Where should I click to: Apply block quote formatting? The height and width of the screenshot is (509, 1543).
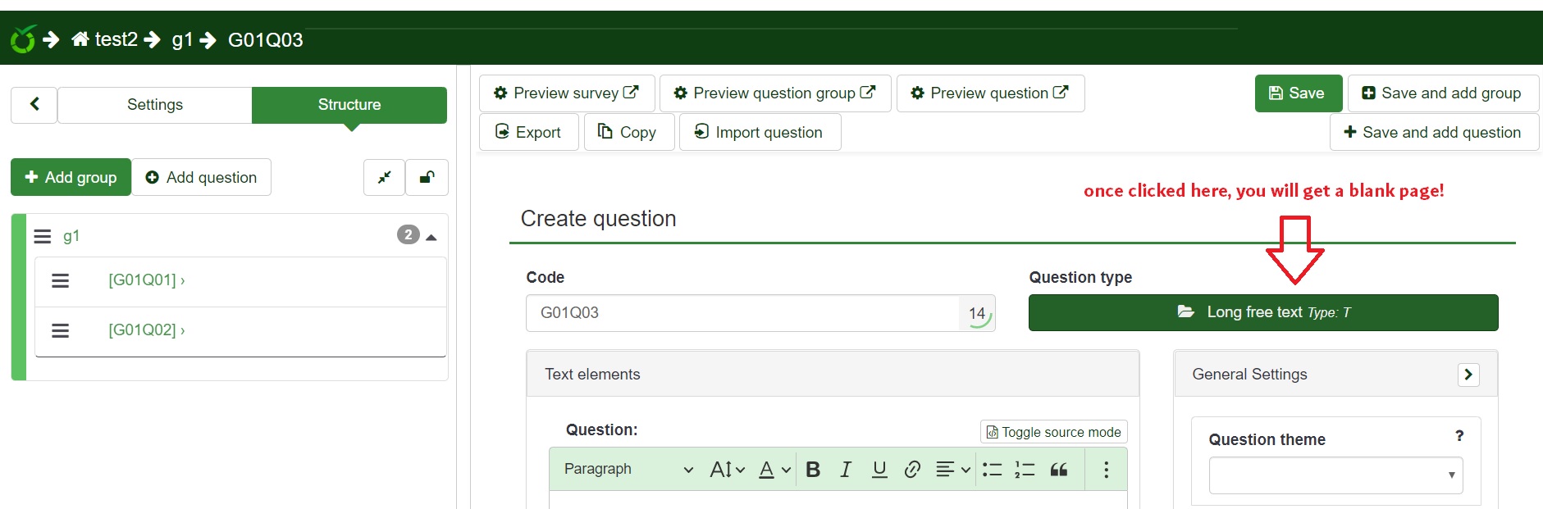point(1059,469)
